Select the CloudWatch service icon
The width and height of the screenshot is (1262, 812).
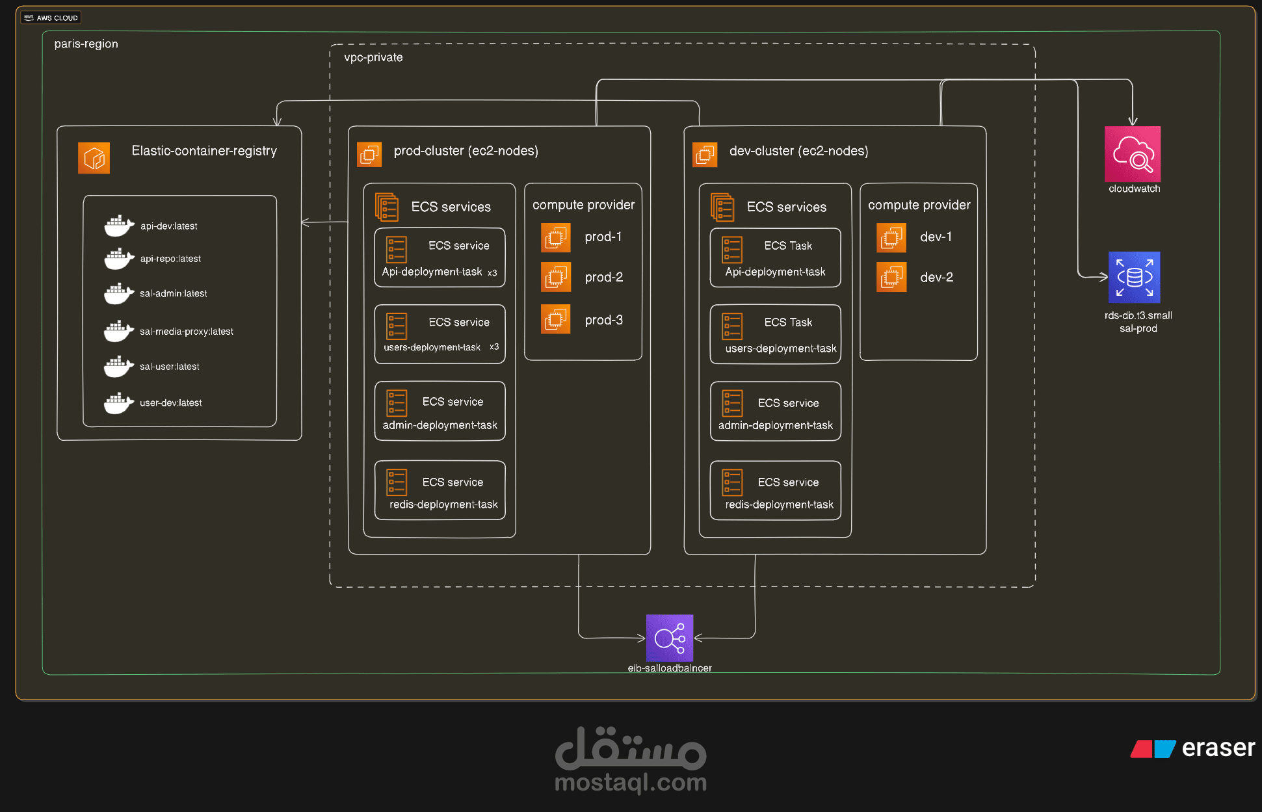point(1133,155)
